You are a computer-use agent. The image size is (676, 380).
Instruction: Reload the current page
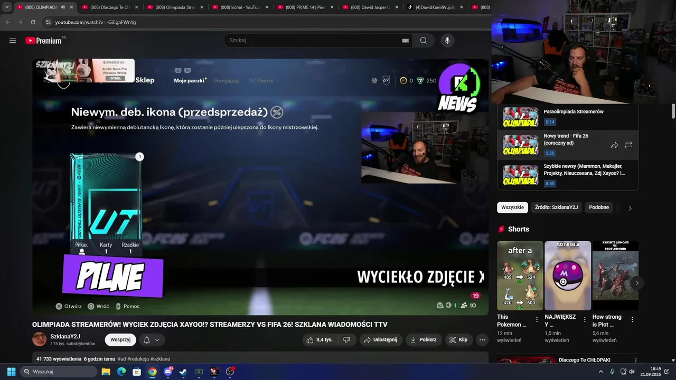pos(33,22)
